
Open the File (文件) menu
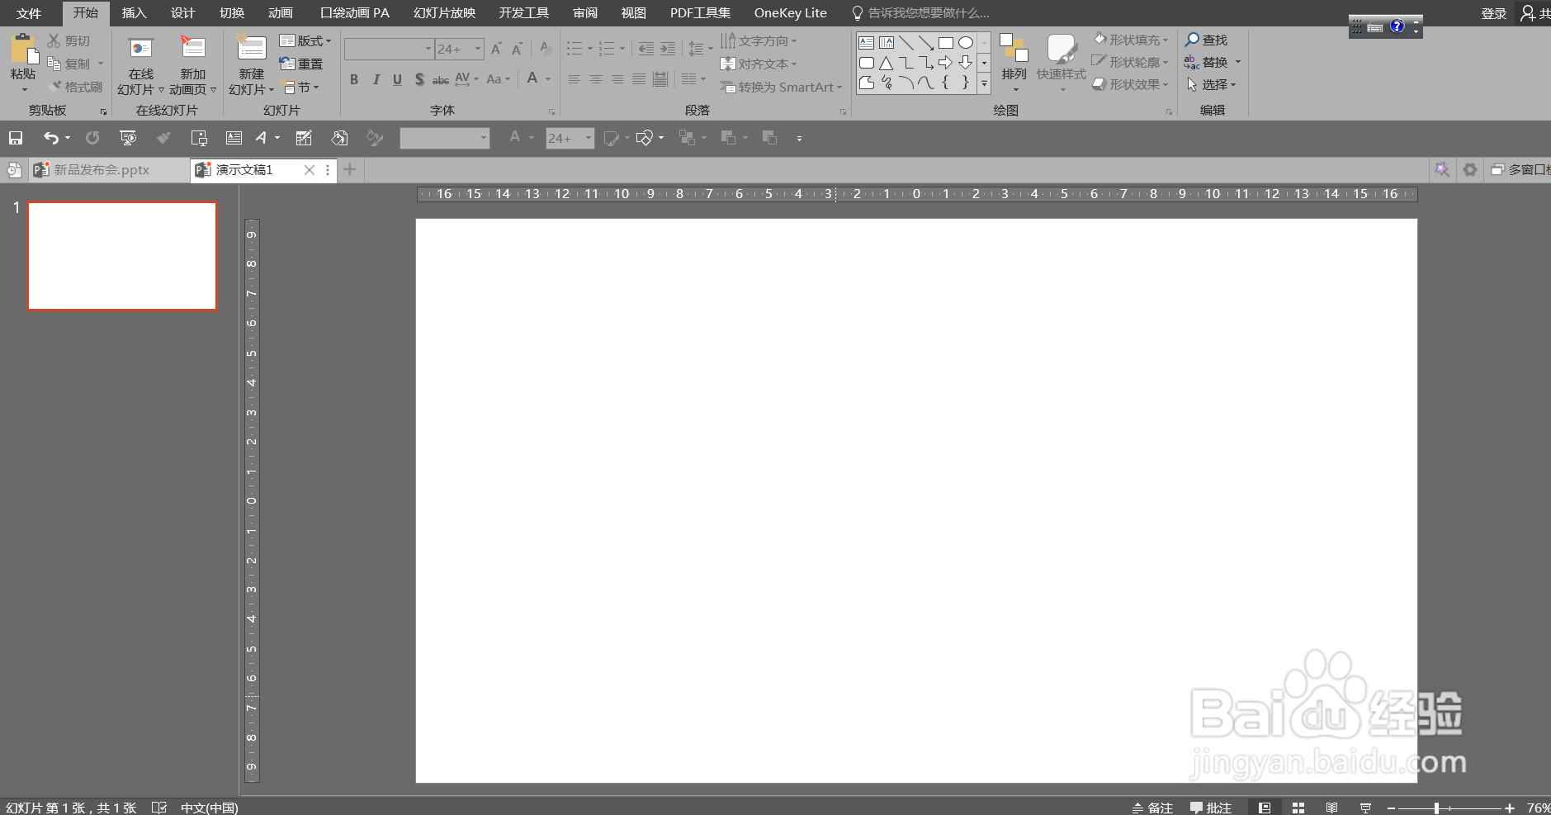29,13
